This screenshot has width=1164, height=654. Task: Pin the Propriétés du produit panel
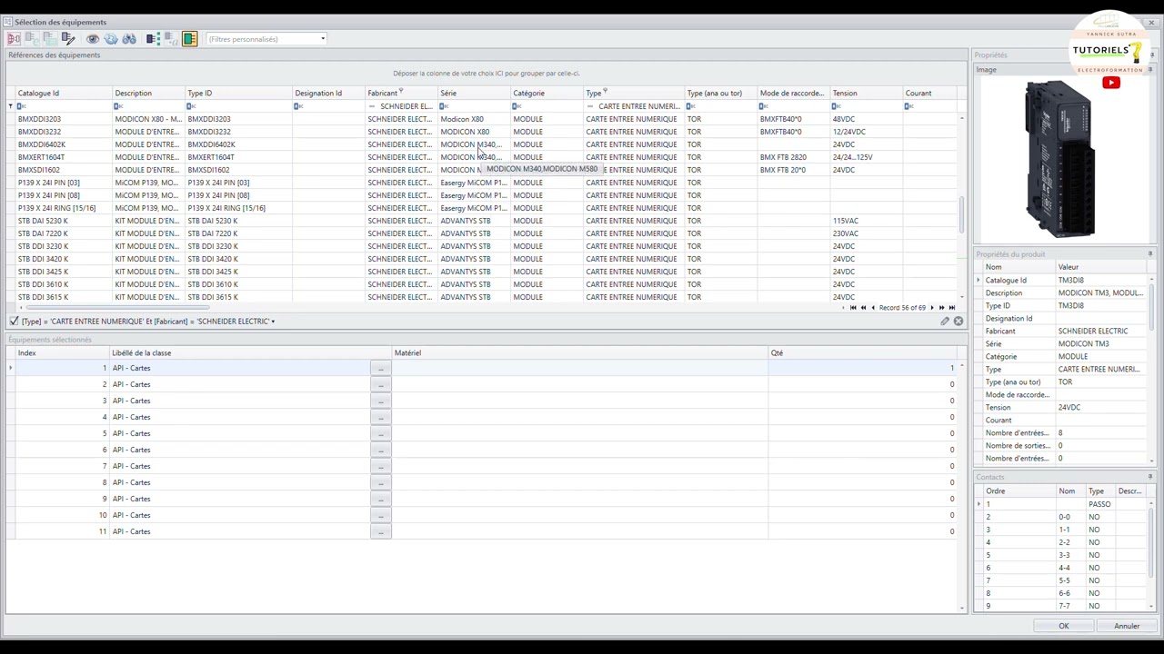(x=1150, y=254)
